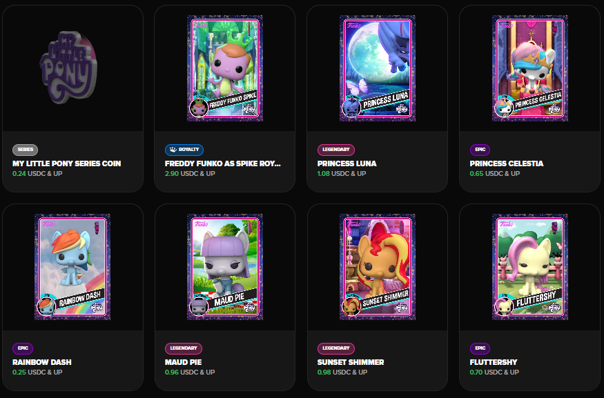Open the My Little Pony coin logo image
Screen dimensions: 604x398
click(x=68, y=68)
